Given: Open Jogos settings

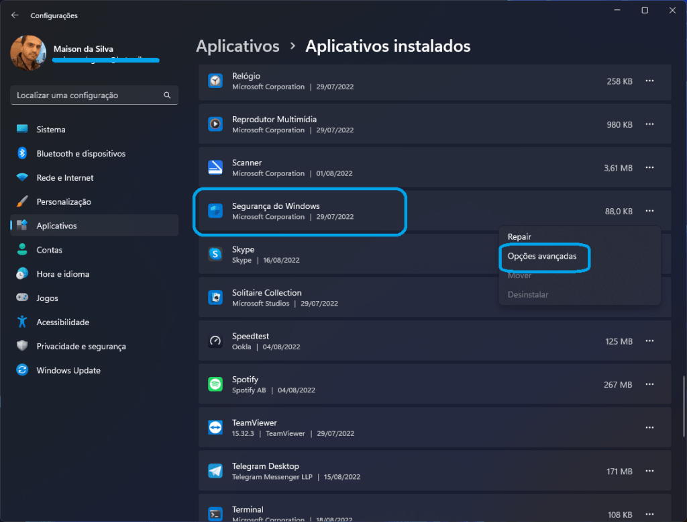Looking at the screenshot, I should [x=94, y=298].
